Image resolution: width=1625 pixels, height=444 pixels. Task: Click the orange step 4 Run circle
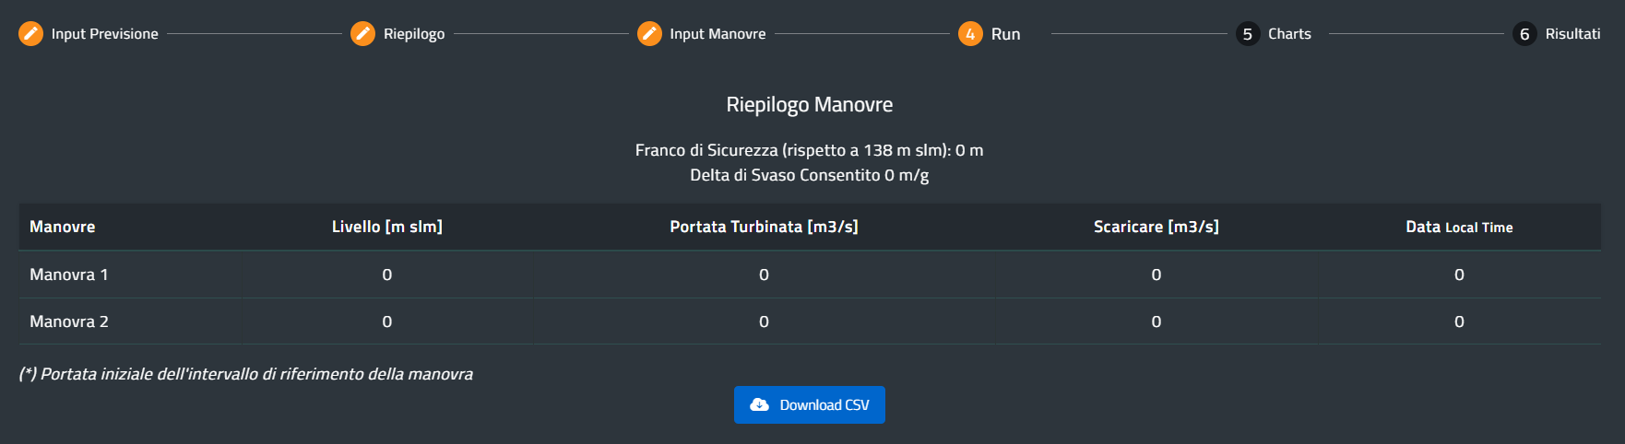point(970,34)
